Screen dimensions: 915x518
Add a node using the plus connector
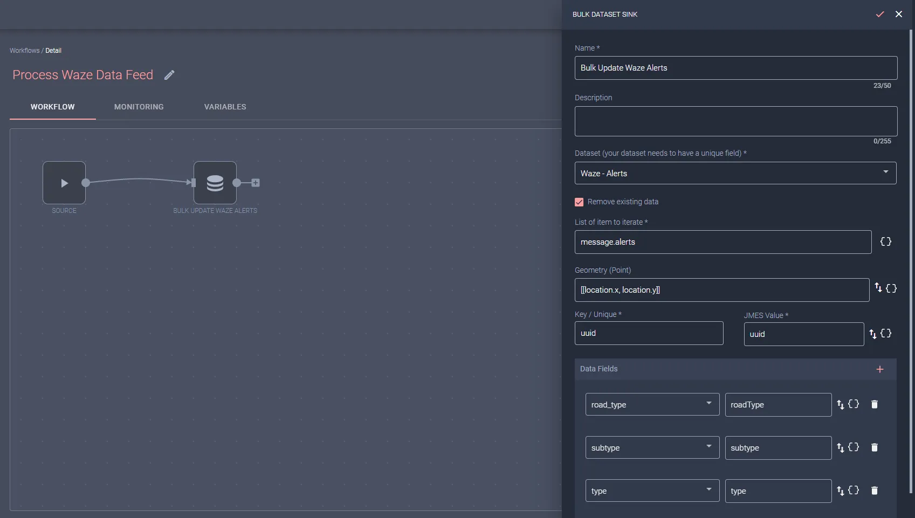tap(256, 183)
